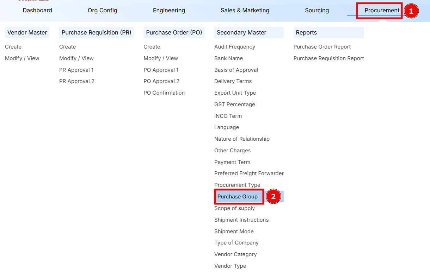
Task: Select the Org Config menu
Action: (x=102, y=10)
